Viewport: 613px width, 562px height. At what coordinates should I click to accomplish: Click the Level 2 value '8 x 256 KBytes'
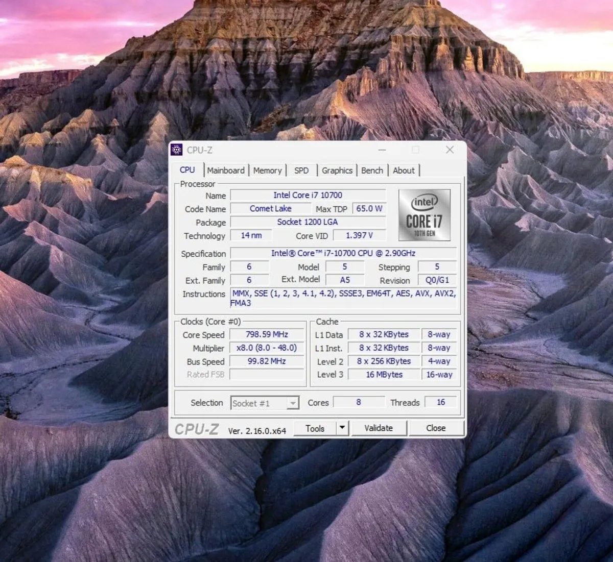[x=384, y=361]
